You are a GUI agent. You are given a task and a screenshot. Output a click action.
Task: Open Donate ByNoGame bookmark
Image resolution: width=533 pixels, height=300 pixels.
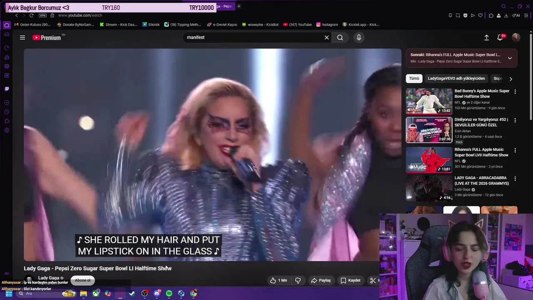point(75,25)
